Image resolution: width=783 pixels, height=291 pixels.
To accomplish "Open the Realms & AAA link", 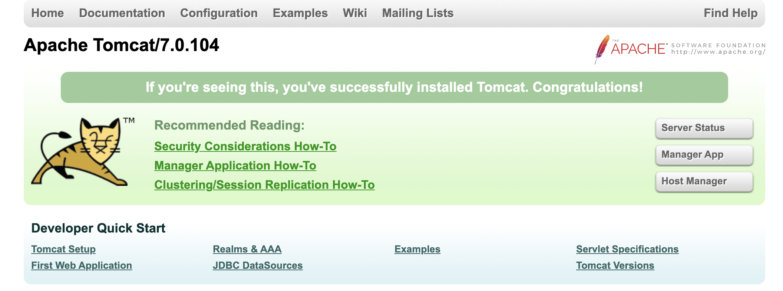I will pyautogui.click(x=247, y=249).
